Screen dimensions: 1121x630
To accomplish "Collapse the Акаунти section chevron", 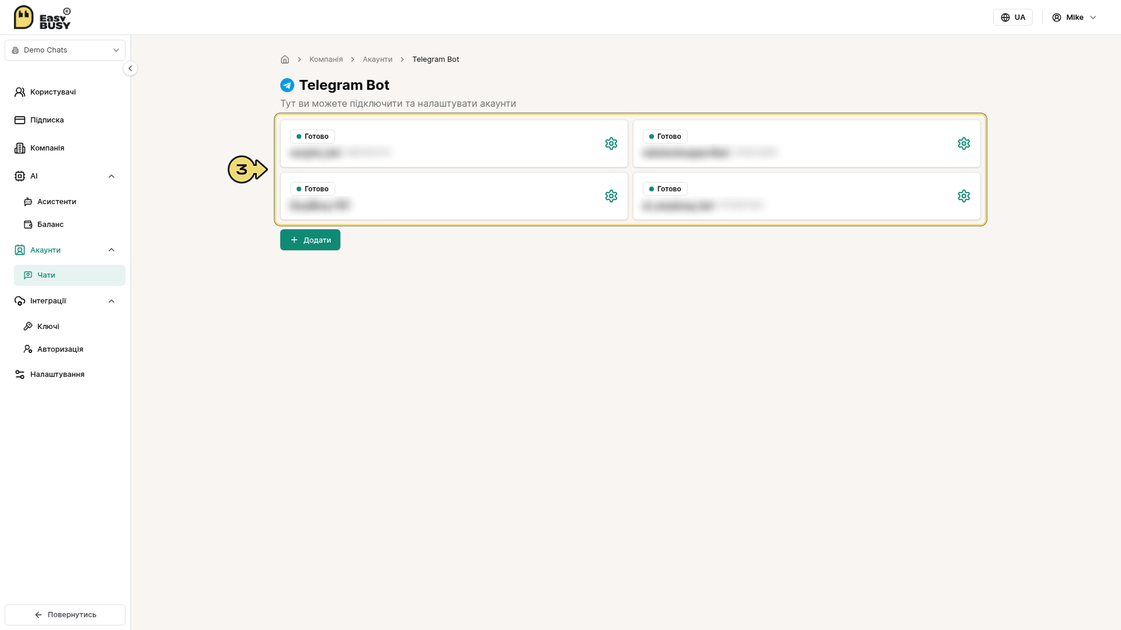I will (112, 250).
